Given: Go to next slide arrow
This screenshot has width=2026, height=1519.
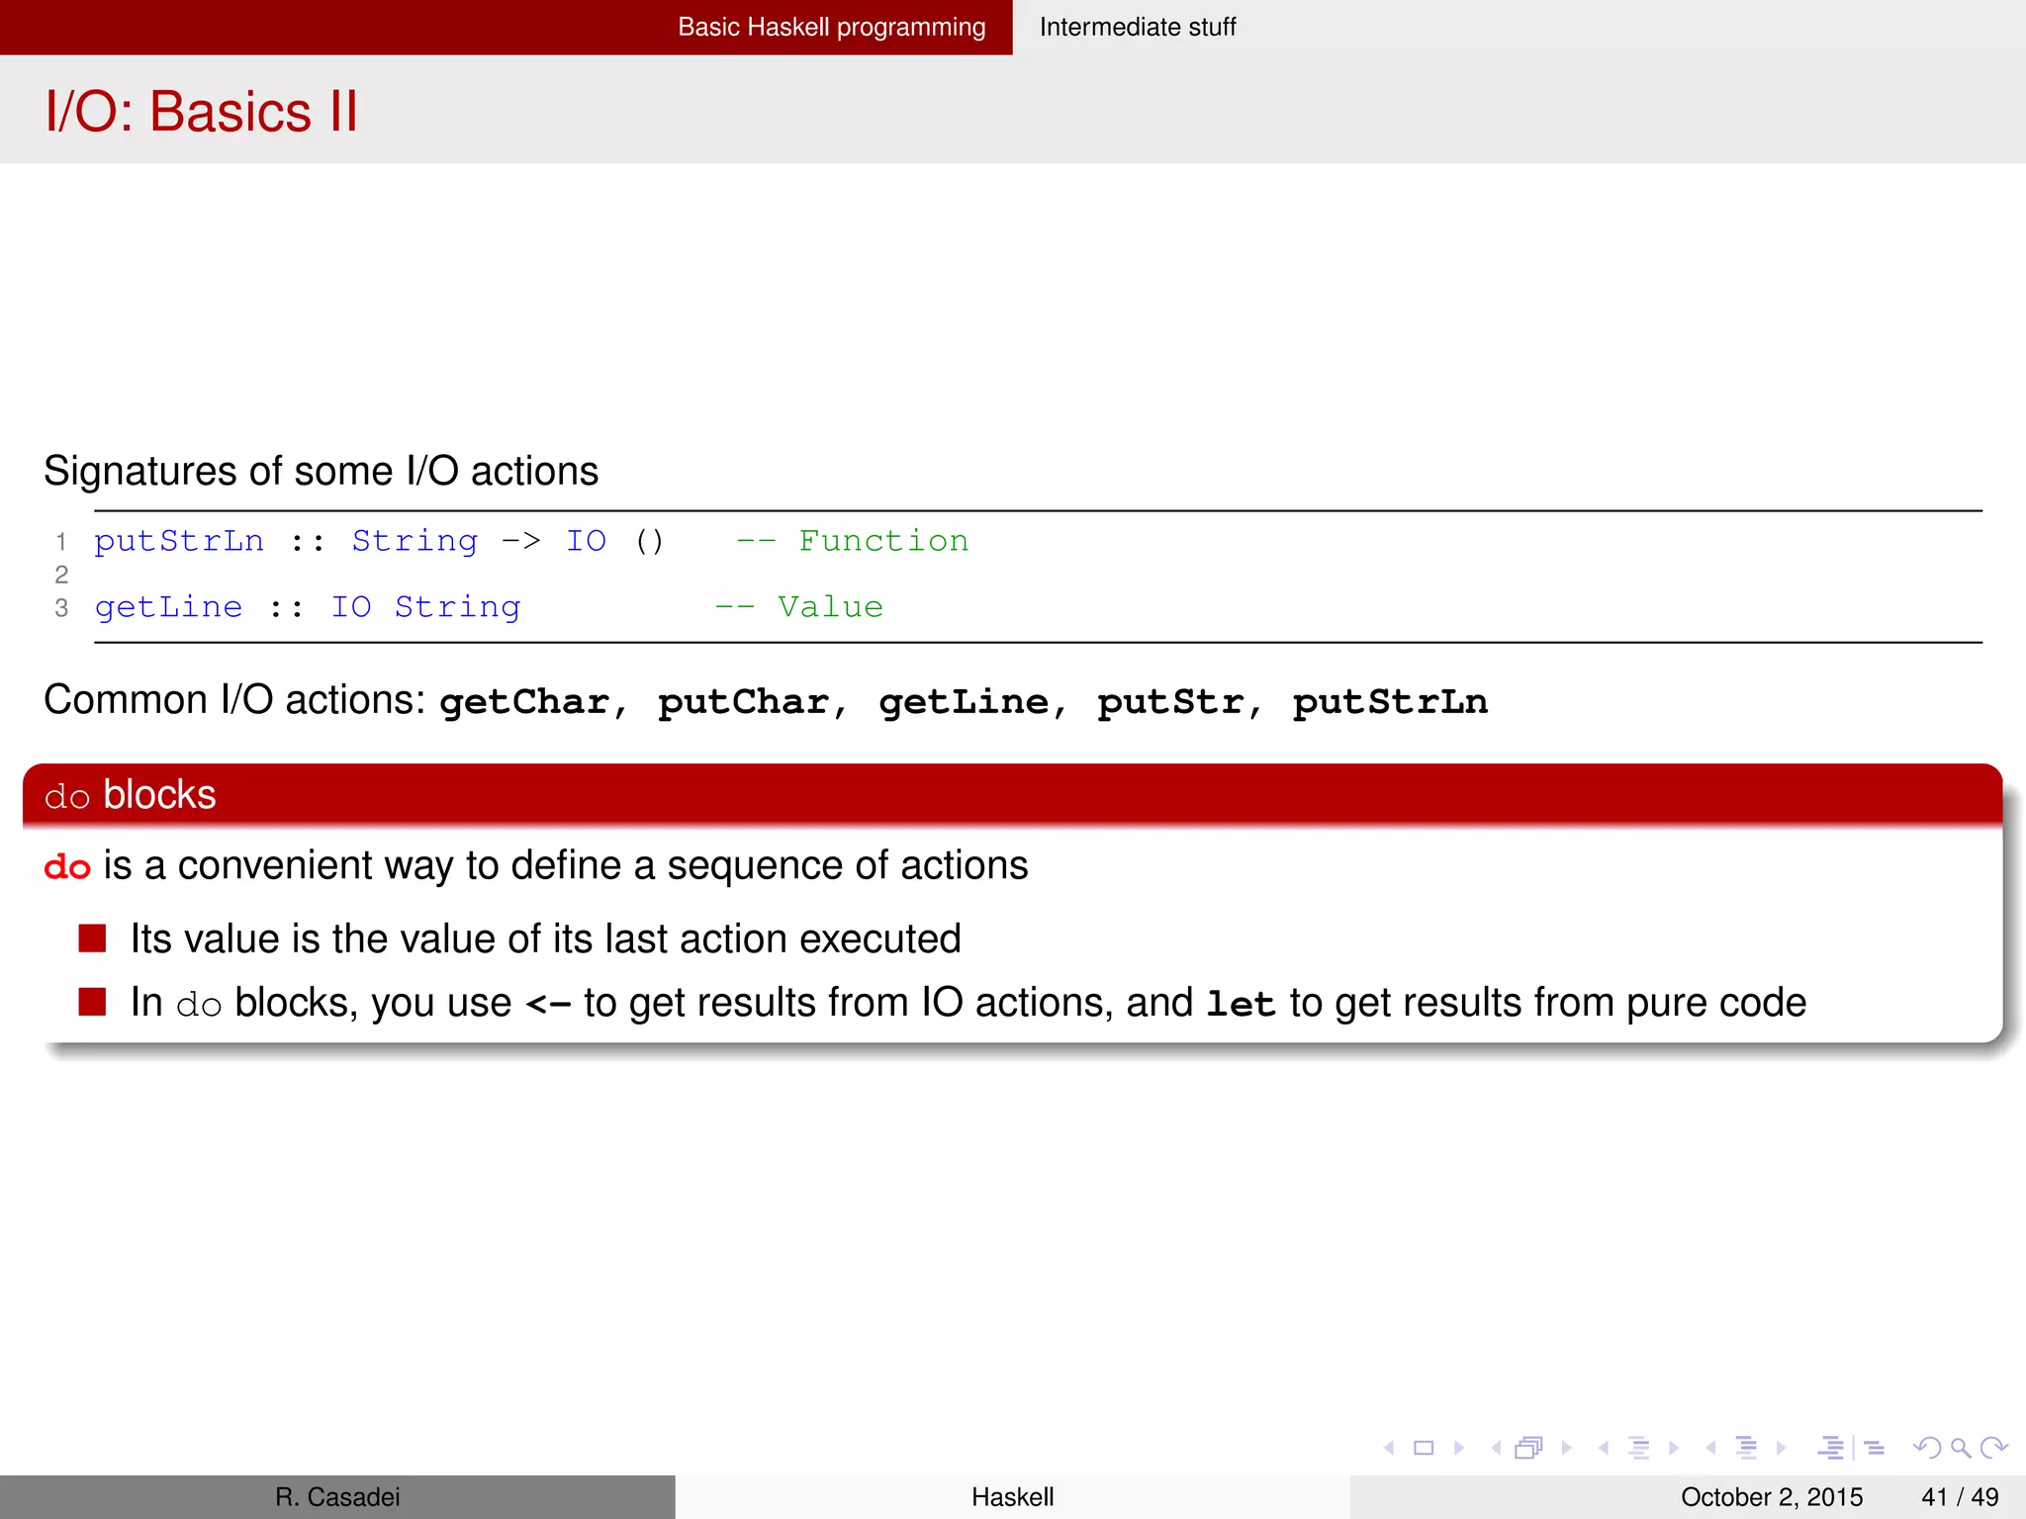Looking at the screenshot, I should point(1458,1448).
